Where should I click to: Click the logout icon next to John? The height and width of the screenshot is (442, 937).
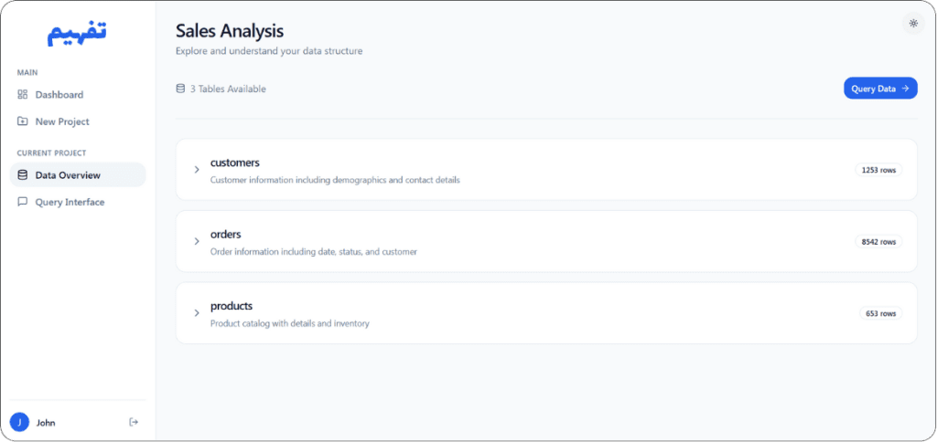pos(134,422)
